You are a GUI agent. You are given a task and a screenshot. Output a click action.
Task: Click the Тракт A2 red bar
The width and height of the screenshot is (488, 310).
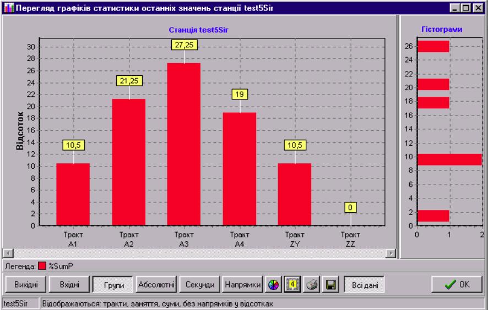[x=129, y=162]
